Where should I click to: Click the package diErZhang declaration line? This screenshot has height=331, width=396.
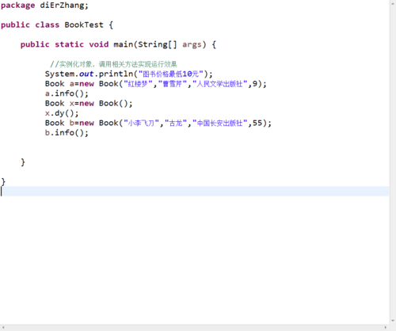click(44, 6)
